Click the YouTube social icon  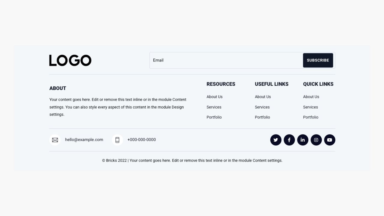tap(329, 140)
